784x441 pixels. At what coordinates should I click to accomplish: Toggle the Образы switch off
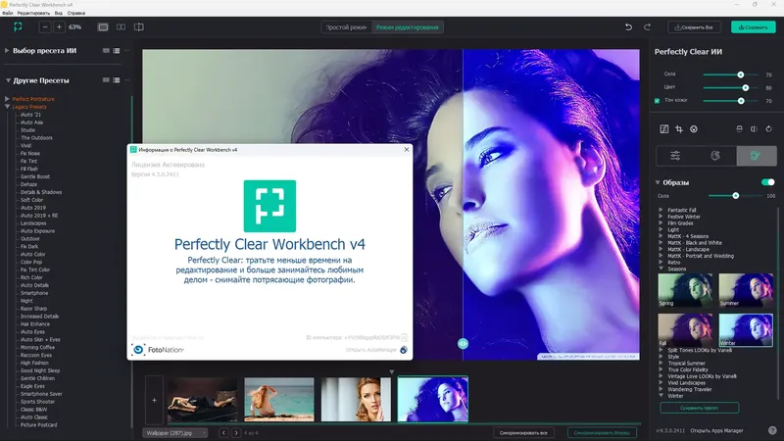(x=767, y=182)
